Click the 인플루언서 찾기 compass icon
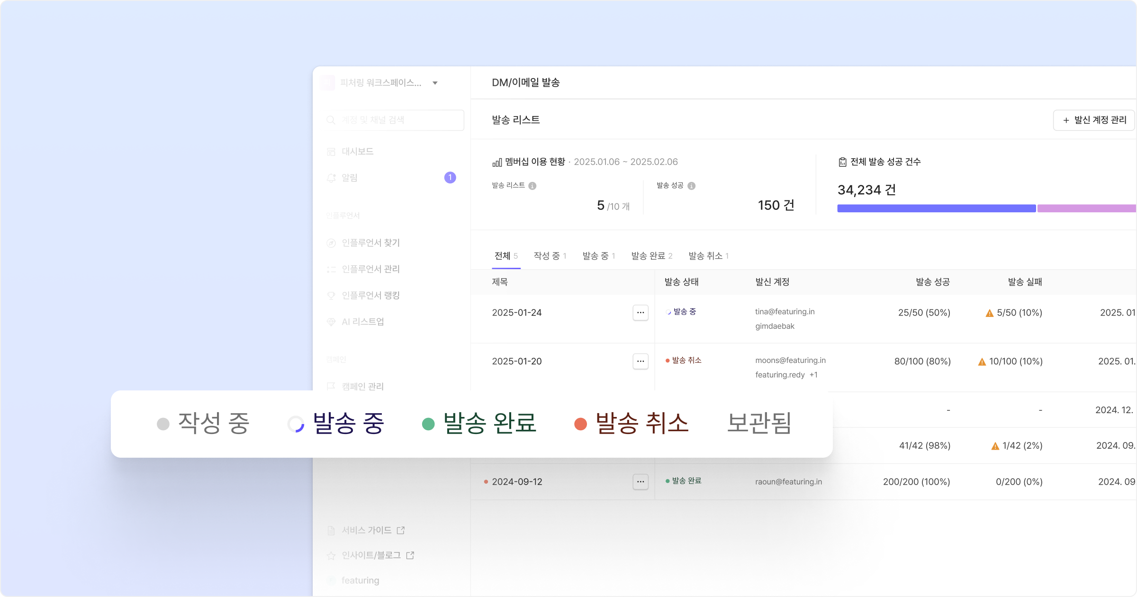 coord(331,243)
